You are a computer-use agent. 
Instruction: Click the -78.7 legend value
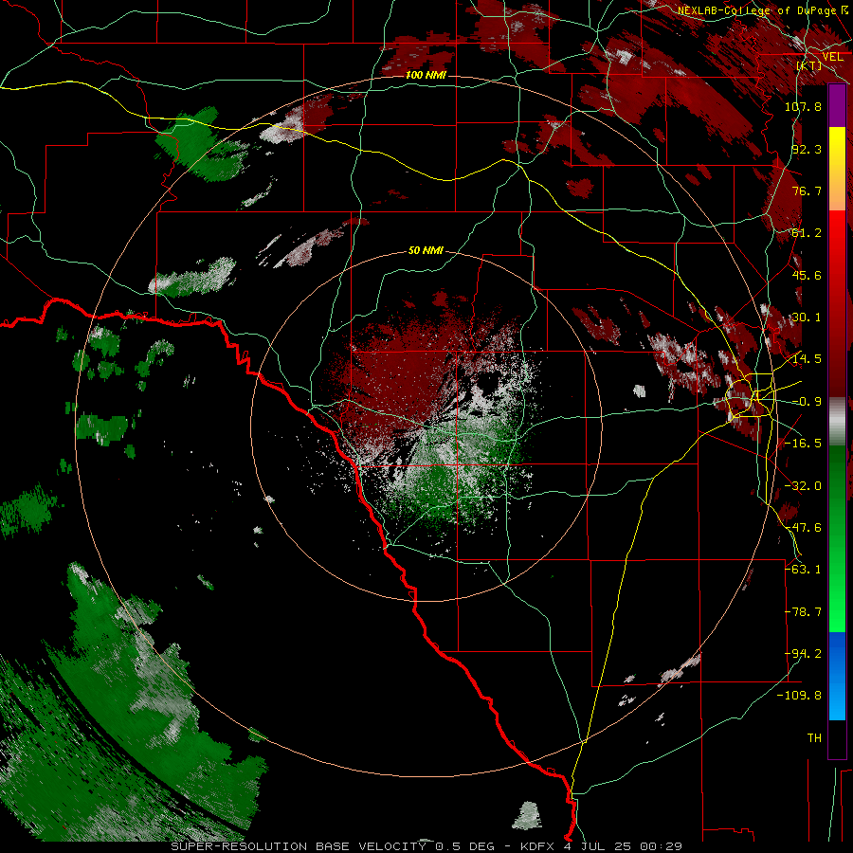[x=803, y=612]
